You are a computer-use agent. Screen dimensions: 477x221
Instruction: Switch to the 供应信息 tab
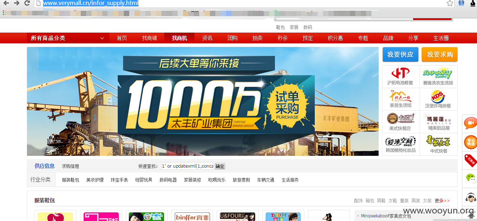tap(45, 166)
